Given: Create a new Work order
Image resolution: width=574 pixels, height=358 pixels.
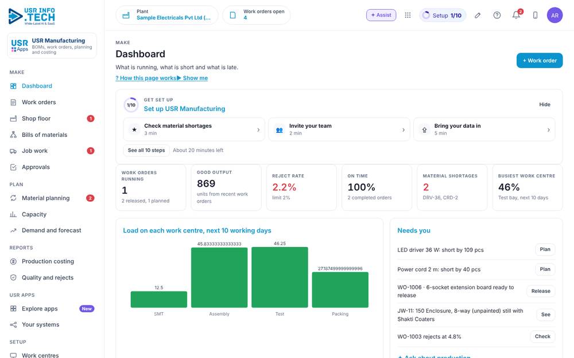Looking at the screenshot, I should [540, 61].
